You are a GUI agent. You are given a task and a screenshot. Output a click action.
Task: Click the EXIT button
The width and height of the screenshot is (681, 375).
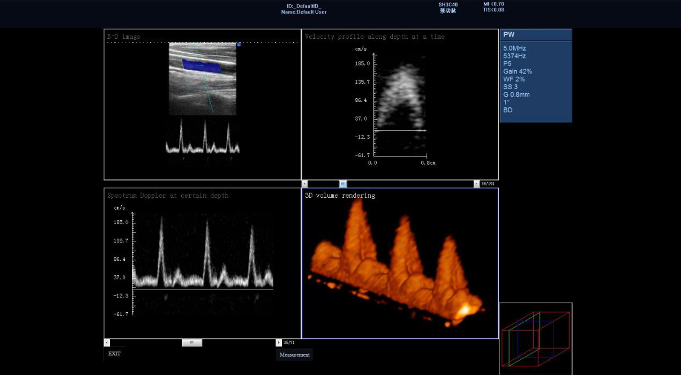pos(114,354)
